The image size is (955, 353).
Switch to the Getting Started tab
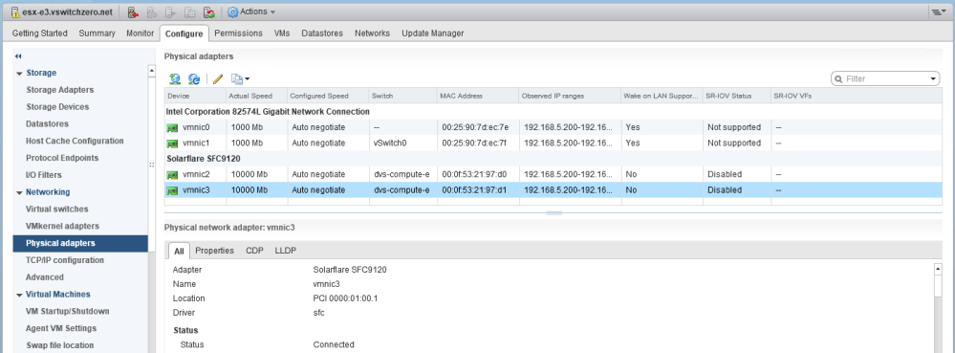point(39,33)
